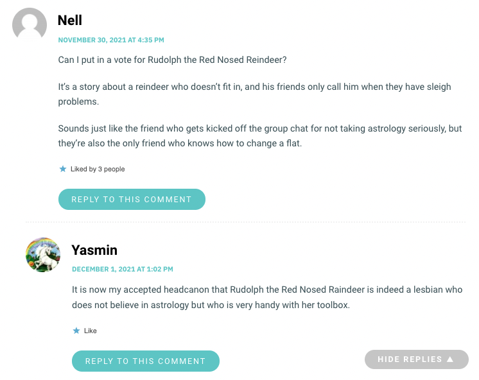Open the December 1, 2021 timestamp permalink

point(122,269)
